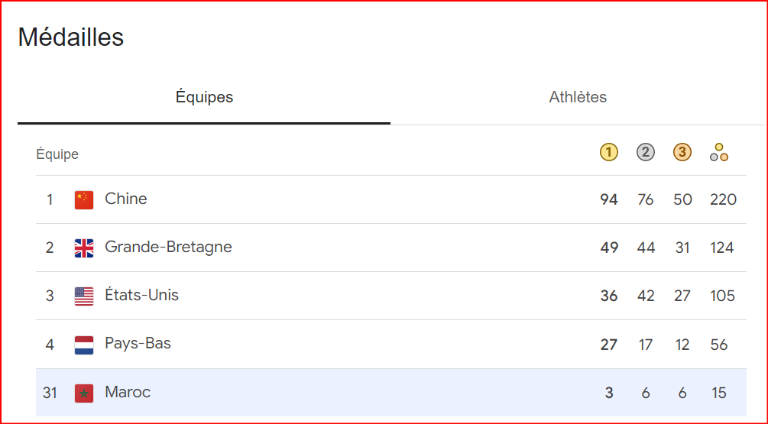Viewport: 768px width, 424px height.
Task: Click Grande-Bretagne's 49 gold medals count
Action: tap(609, 248)
